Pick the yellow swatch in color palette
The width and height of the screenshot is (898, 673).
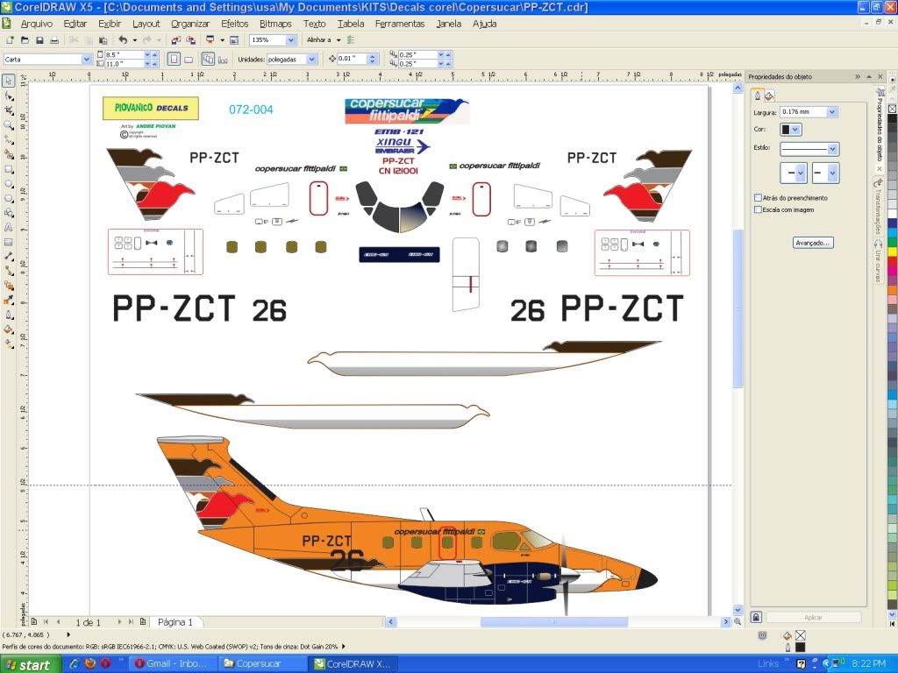click(892, 251)
